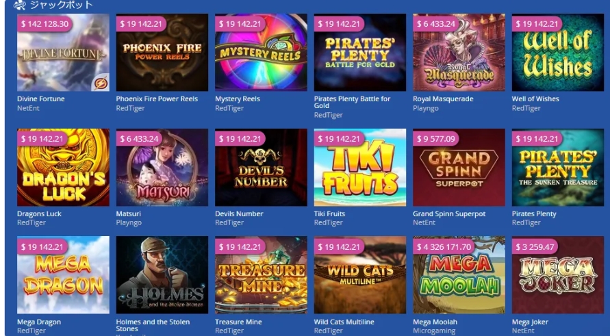610x336 pixels.
Task: Click the jackpot section clover icon
Action: 19,5
